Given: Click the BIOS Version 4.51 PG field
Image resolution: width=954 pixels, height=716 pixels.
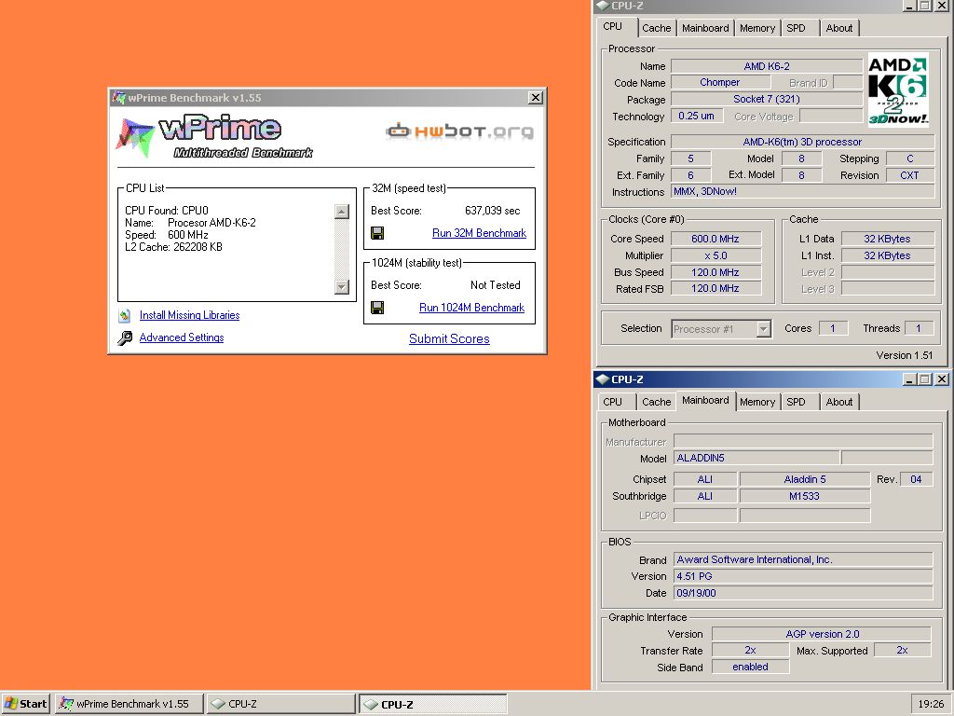Looking at the screenshot, I should click(x=803, y=576).
